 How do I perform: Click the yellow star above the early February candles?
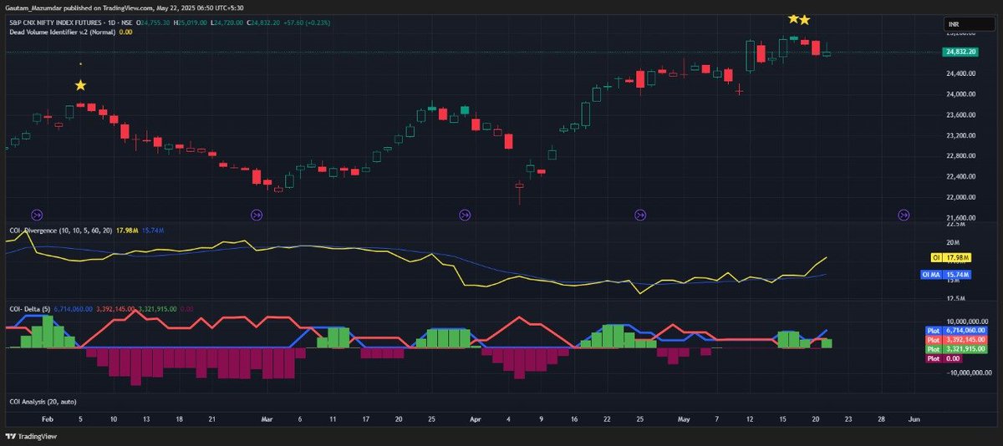[x=80, y=85]
